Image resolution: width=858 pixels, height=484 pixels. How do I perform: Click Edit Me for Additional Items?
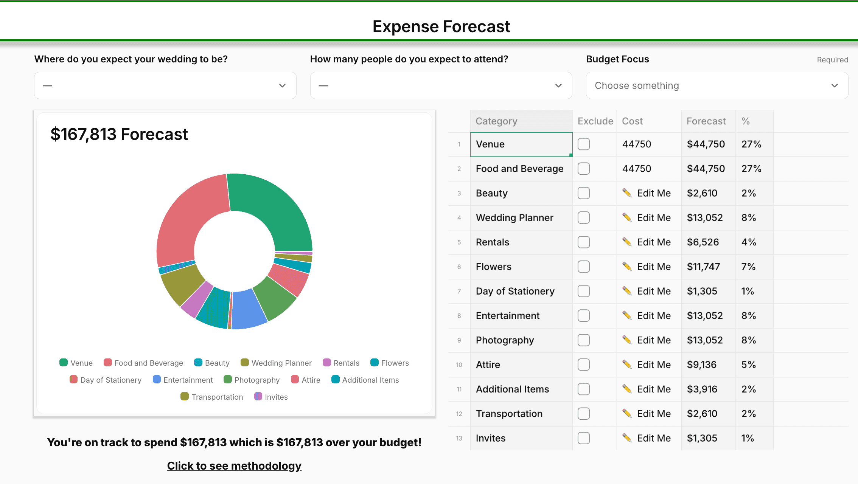[x=653, y=389]
